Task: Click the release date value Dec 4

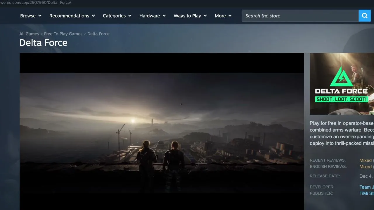Action: pyautogui.click(x=367, y=176)
